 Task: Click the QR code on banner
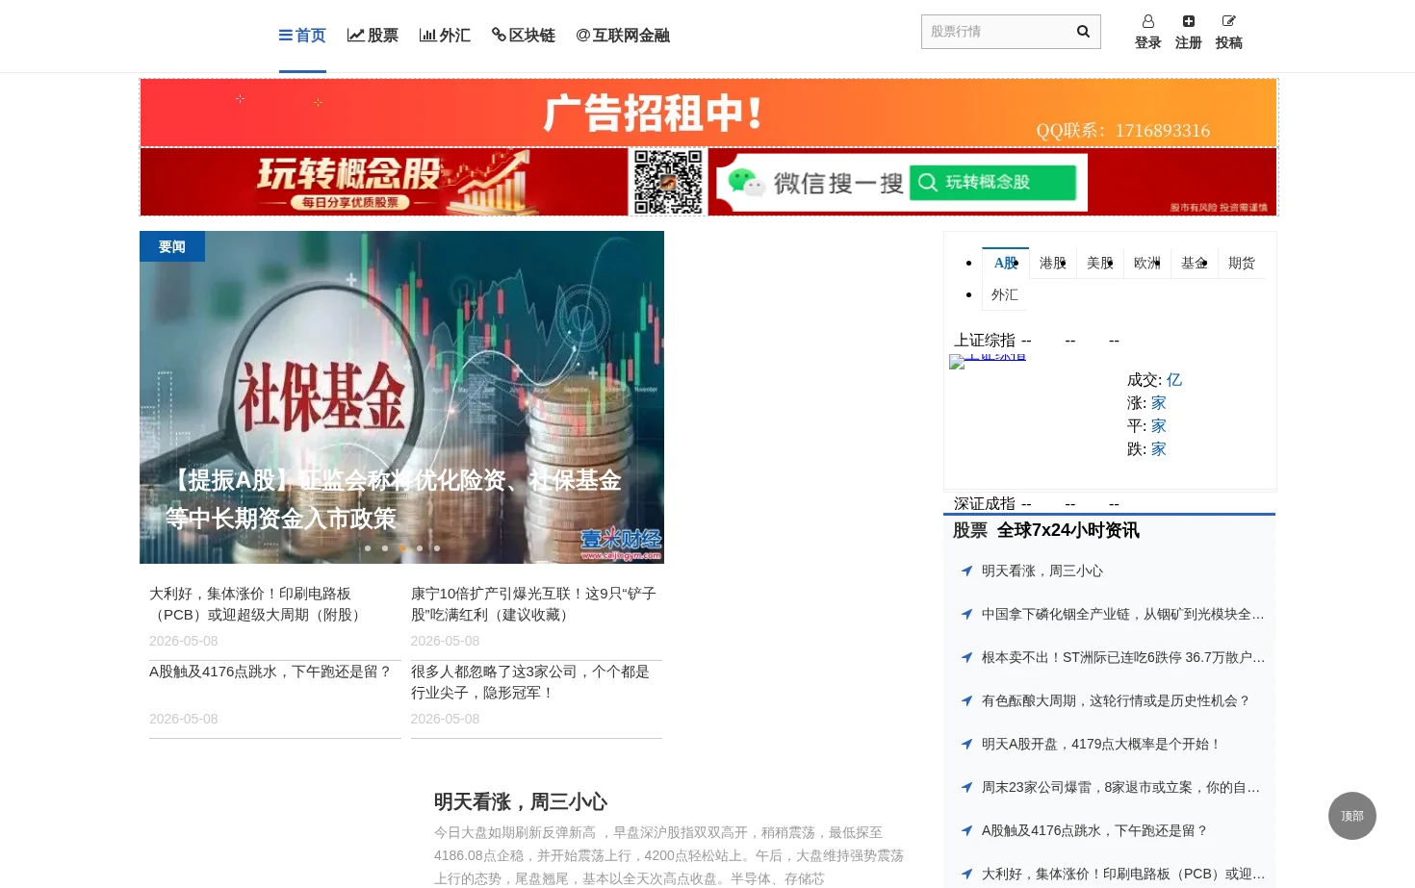[668, 182]
